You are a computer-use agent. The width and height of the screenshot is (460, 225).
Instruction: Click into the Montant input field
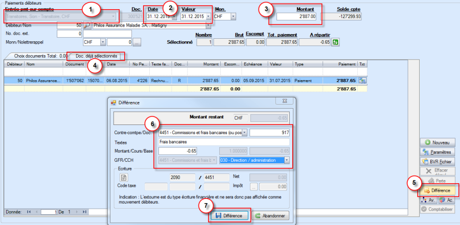[297, 17]
